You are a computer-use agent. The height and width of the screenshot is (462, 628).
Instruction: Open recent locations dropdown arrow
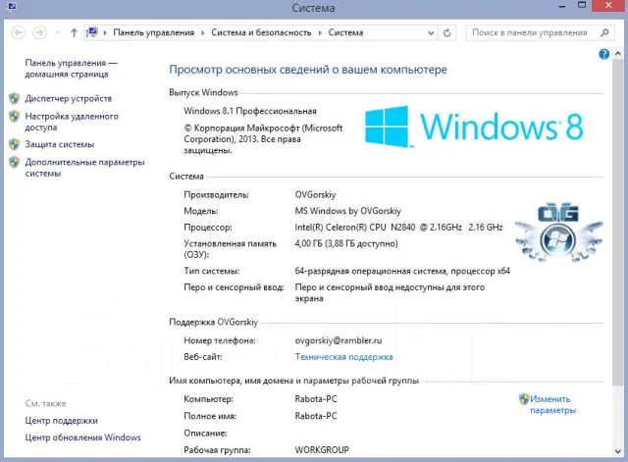tap(57, 32)
